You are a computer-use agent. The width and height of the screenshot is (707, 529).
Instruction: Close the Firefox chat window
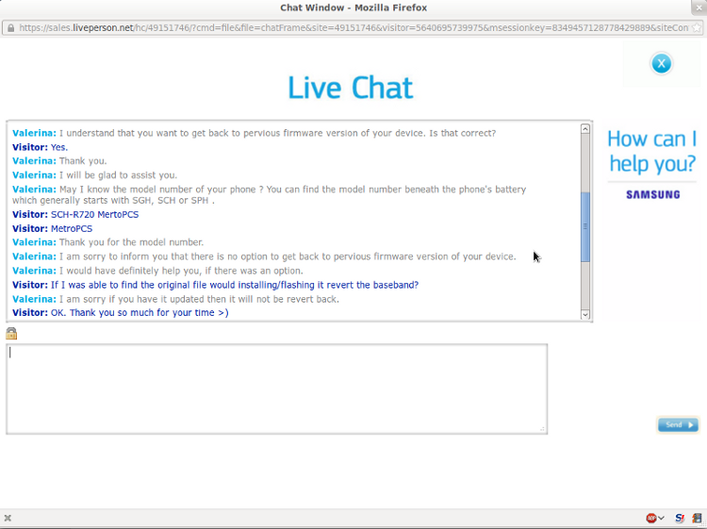tap(699, 8)
